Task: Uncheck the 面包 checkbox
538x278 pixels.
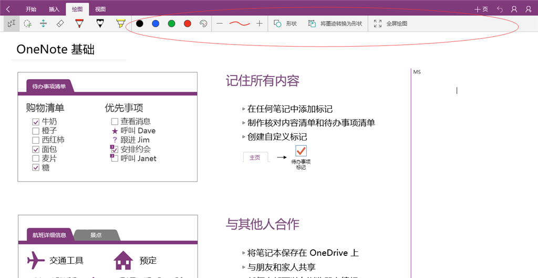Action: pos(36,149)
